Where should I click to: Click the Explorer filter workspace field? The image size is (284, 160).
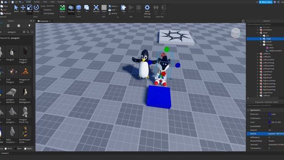coord(265,24)
